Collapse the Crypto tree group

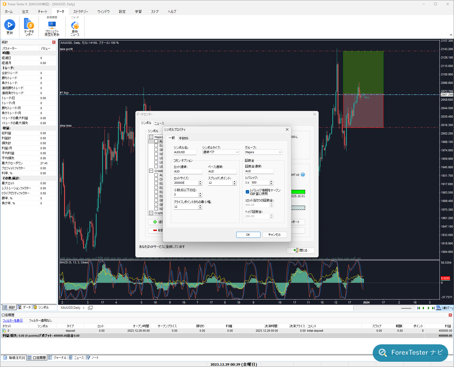coord(151,213)
